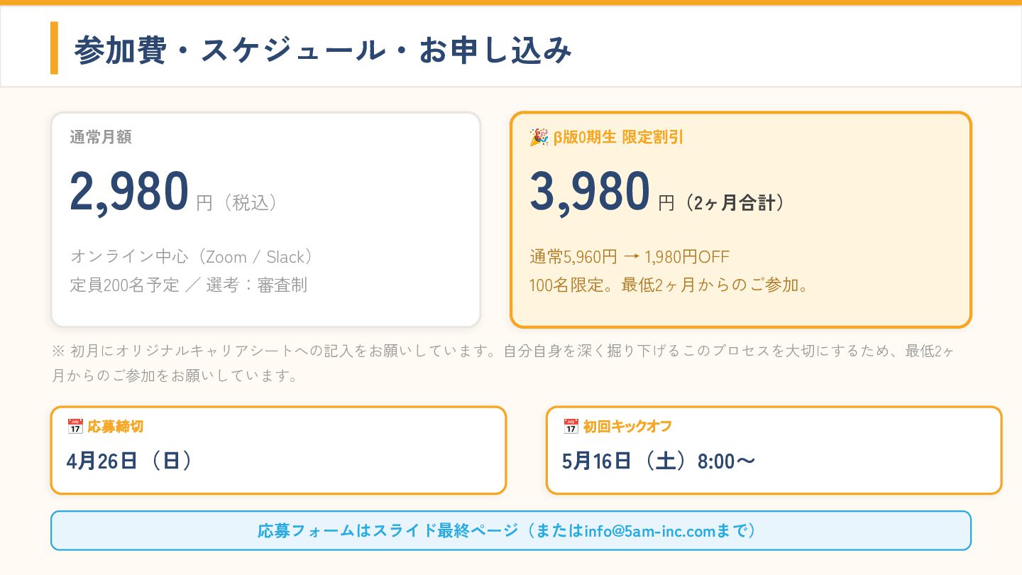Select the 4月26日（日）date
Screen dimensions: 1022x575
130,461
